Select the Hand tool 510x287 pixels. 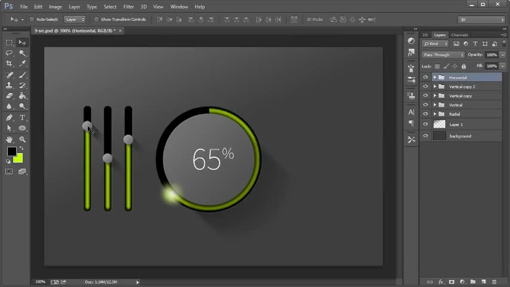click(9, 139)
